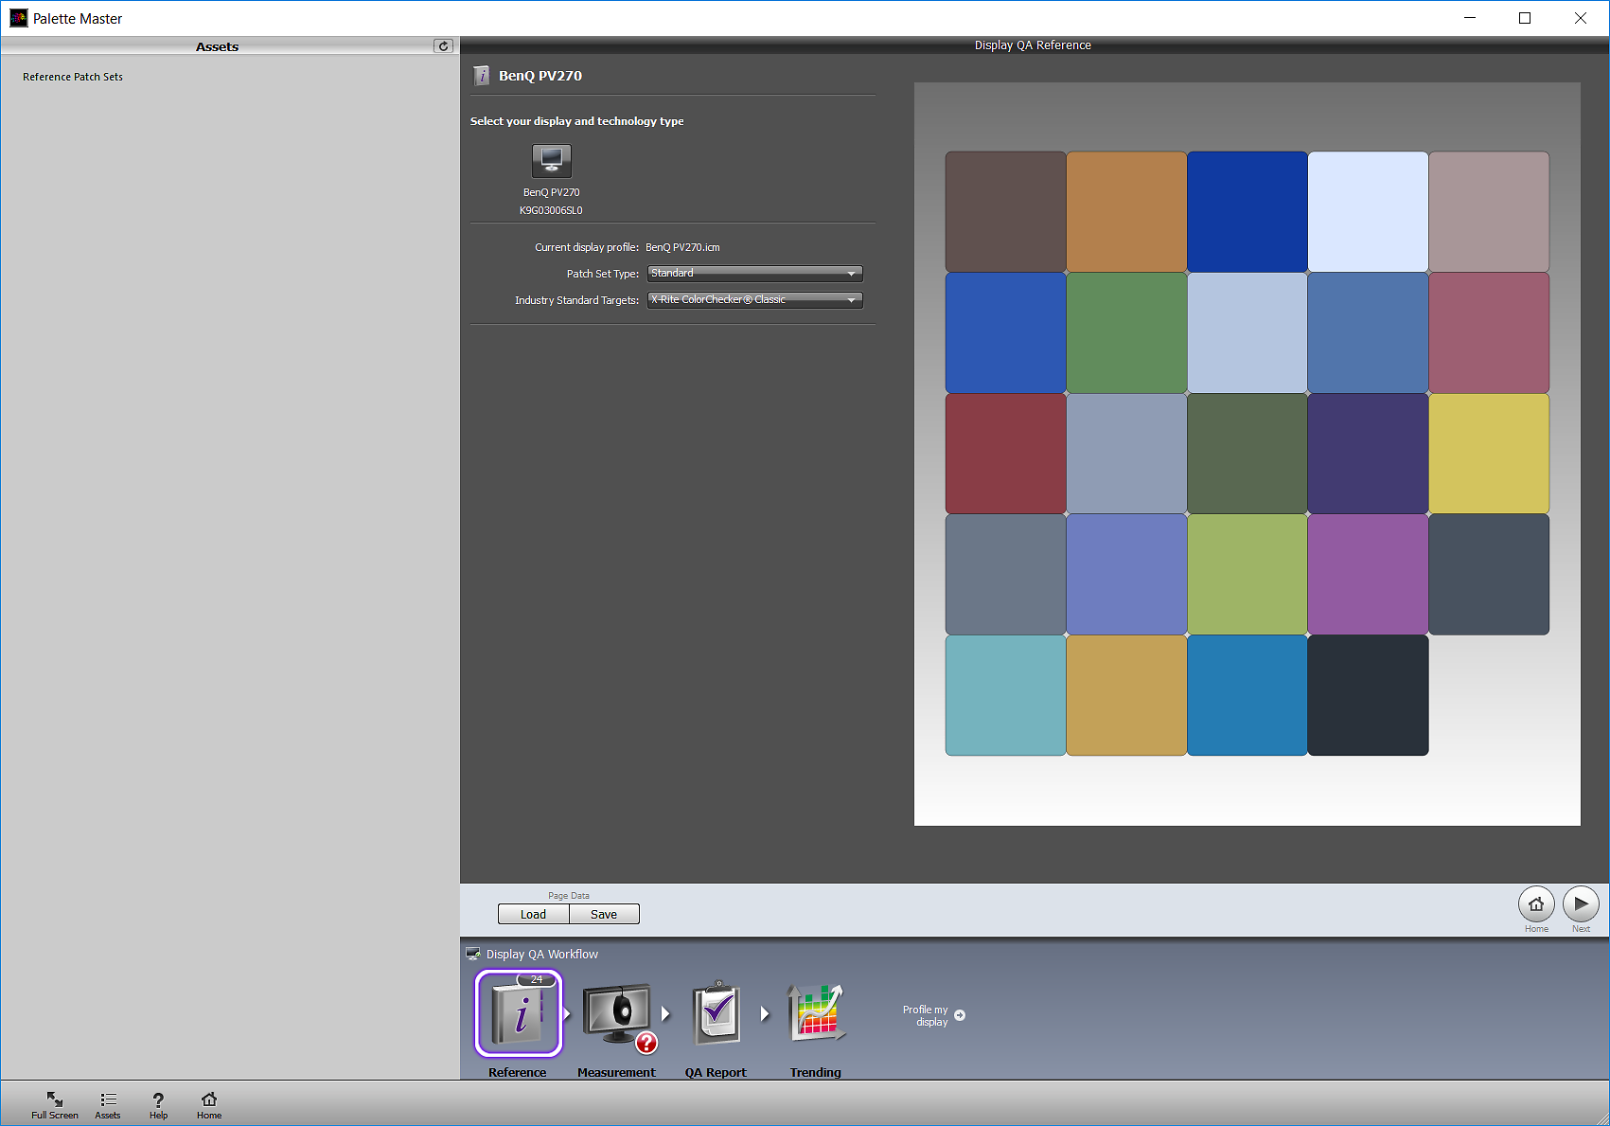Screen dimensions: 1610x1126
Task: Open the Patch Set Type dropdown
Action: 753,274
